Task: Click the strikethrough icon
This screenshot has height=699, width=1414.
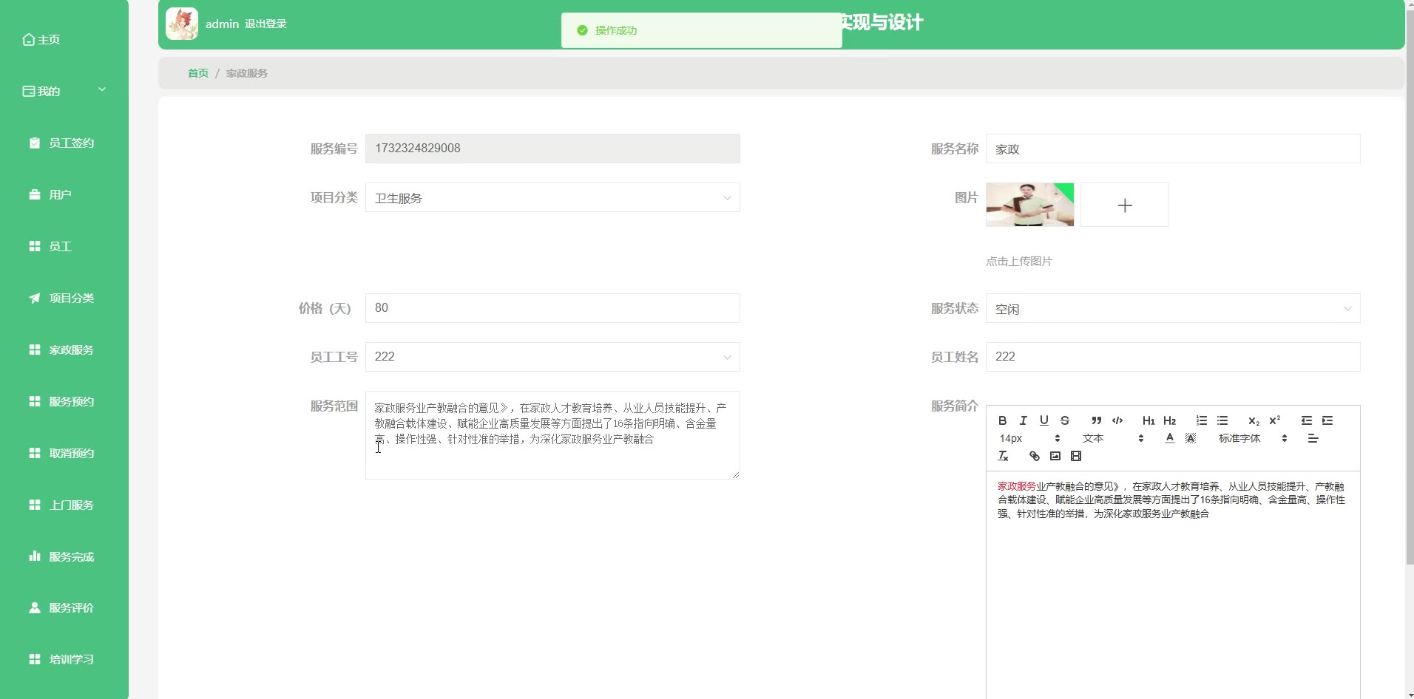Action: click(1064, 420)
